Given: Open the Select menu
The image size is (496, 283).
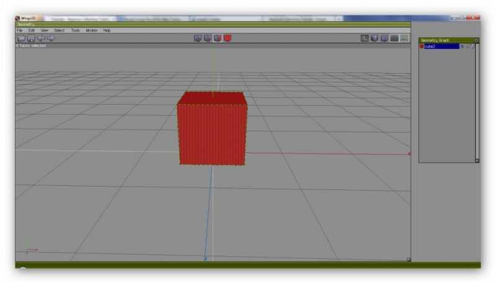Looking at the screenshot, I should pos(59,30).
